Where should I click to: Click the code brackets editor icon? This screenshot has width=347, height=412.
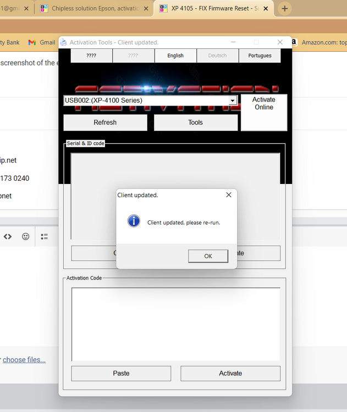pyautogui.click(x=8, y=236)
